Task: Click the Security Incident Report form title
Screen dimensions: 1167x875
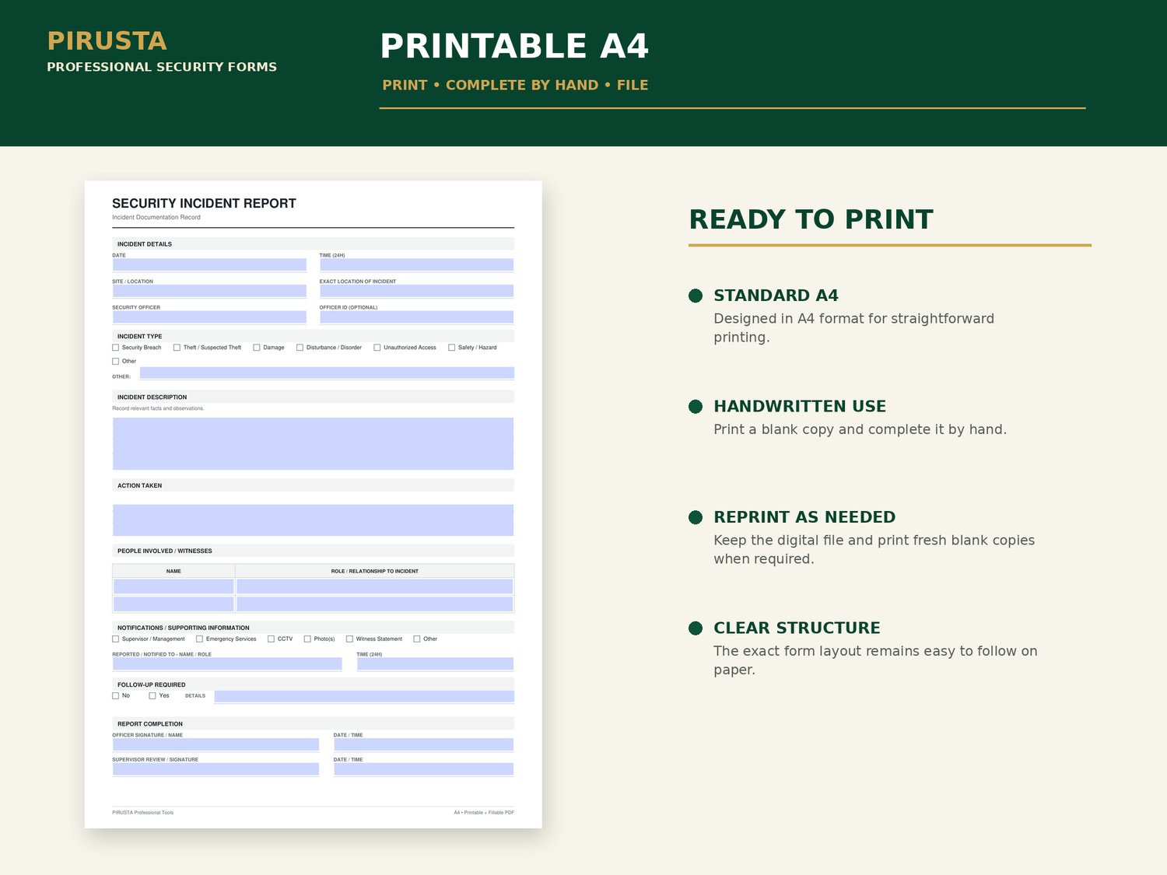Action: (204, 204)
